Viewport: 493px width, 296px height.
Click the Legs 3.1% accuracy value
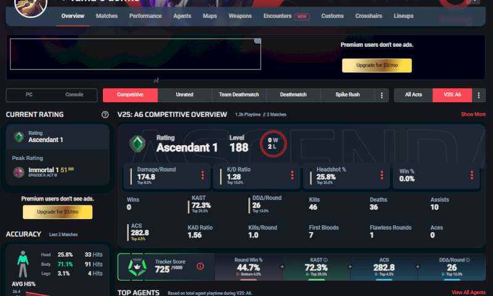[x=63, y=273]
